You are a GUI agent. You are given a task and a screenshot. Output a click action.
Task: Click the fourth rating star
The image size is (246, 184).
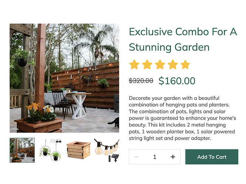[x=172, y=65]
